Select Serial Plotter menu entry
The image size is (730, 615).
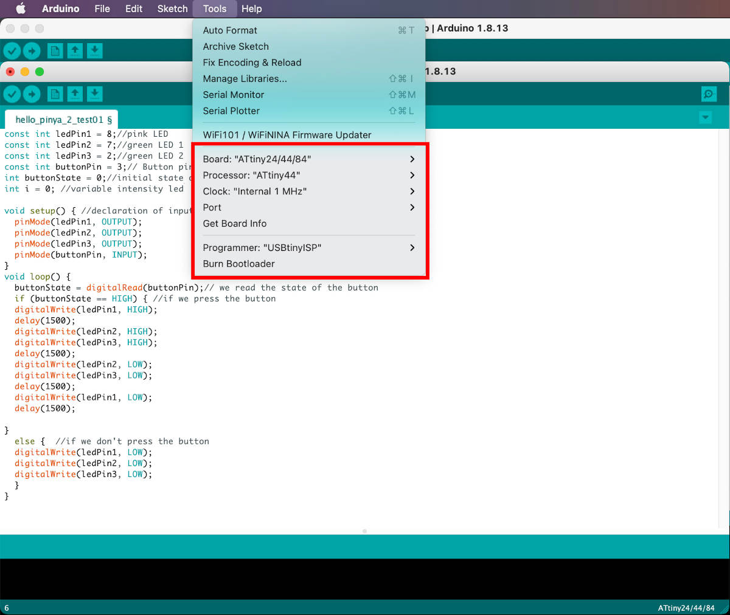(309, 111)
